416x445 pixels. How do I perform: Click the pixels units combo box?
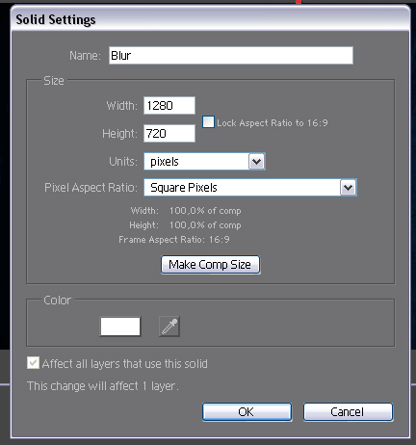click(204, 162)
